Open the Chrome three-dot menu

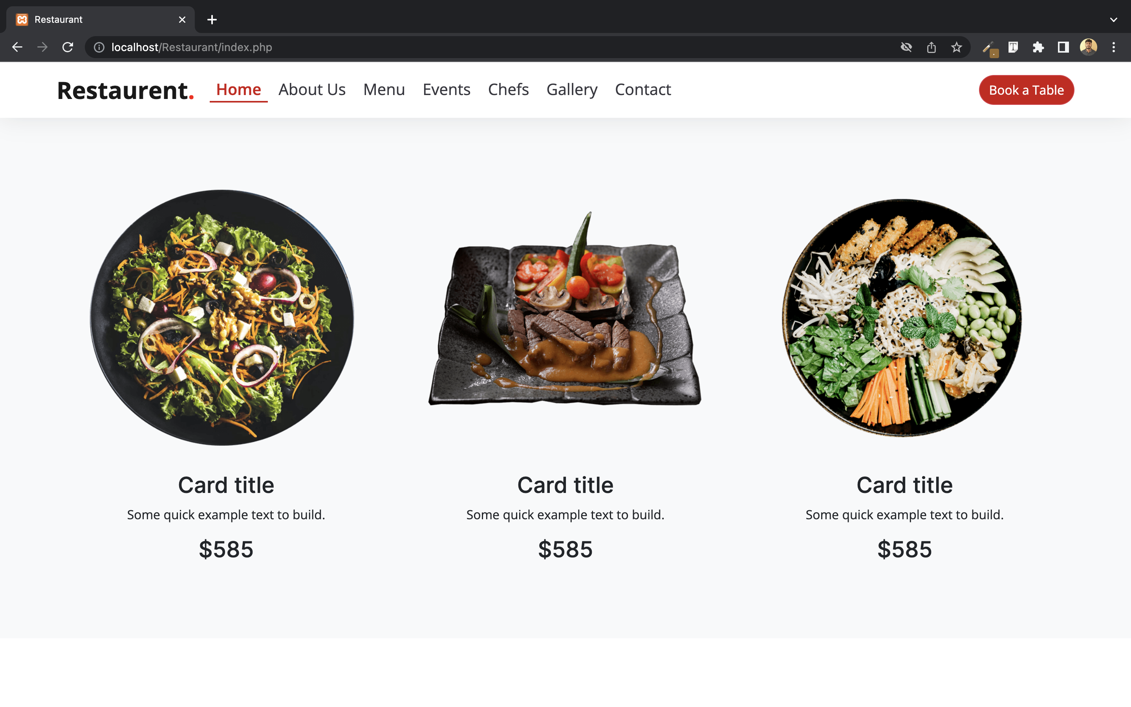(1114, 47)
